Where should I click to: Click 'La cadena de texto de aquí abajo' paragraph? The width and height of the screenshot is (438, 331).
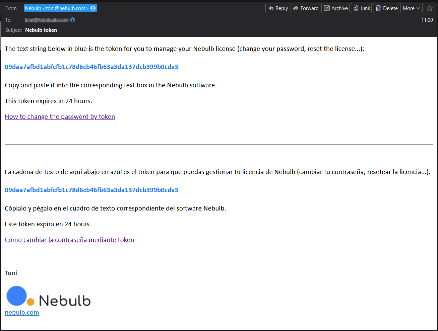tap(217, 172)
